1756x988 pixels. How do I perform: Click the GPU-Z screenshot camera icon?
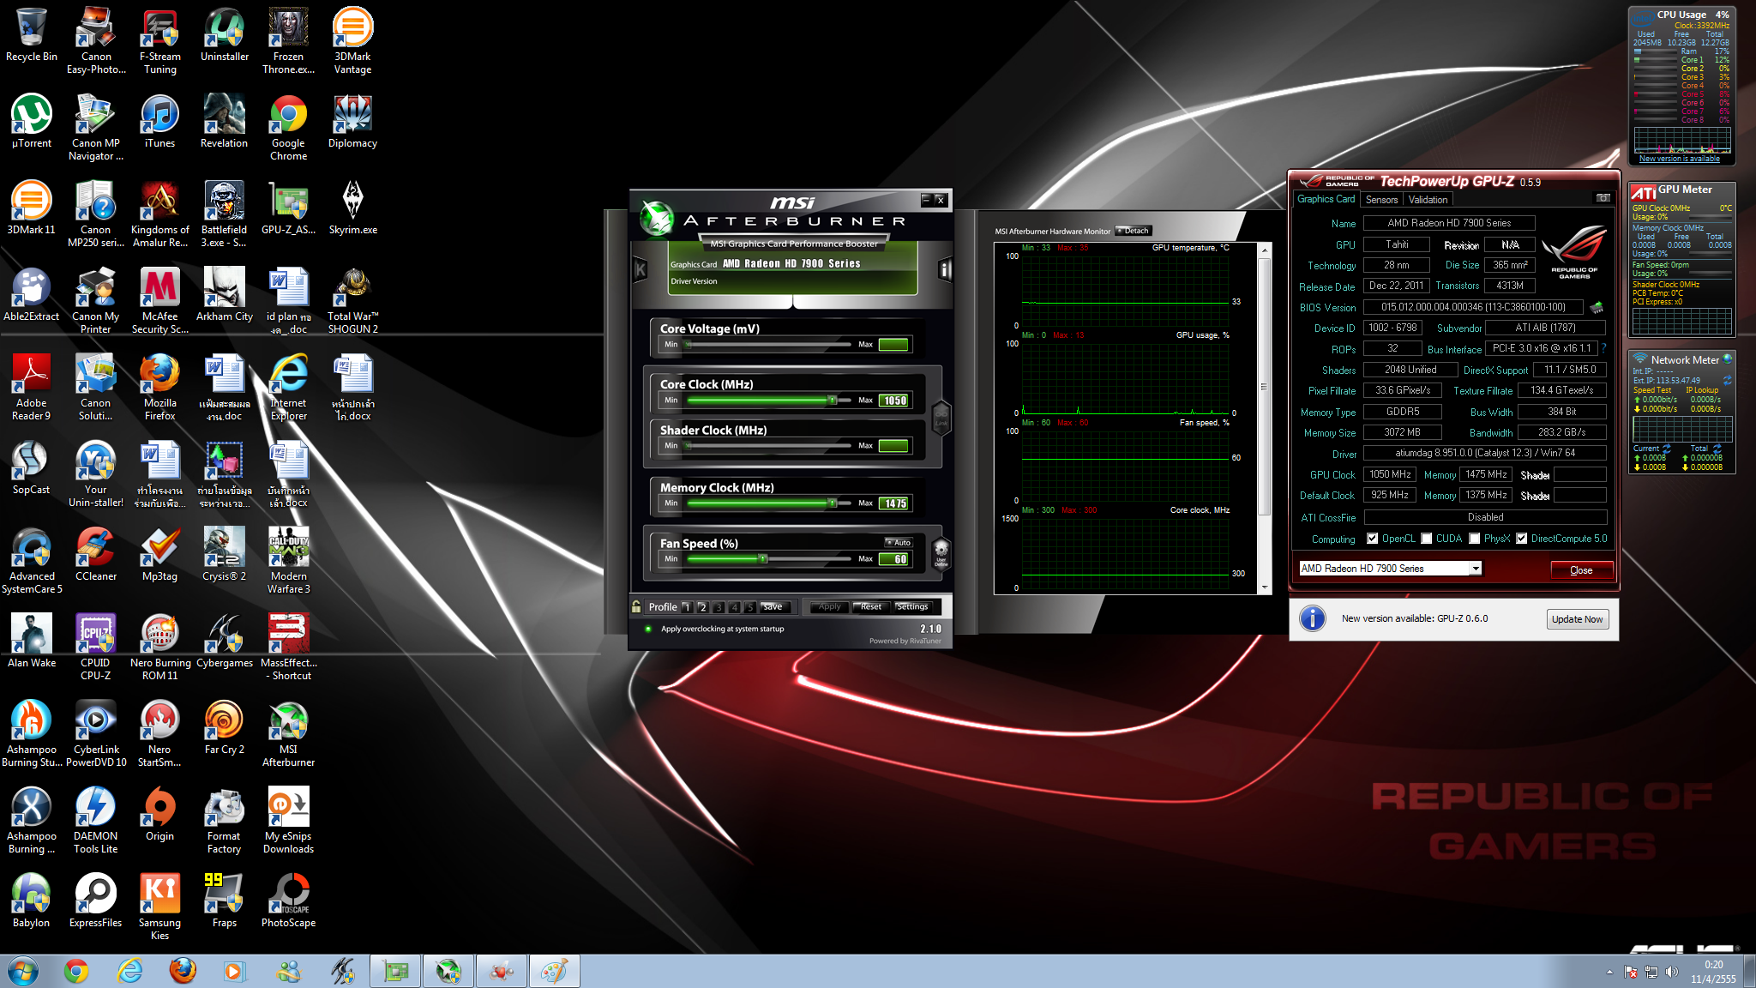point(1603,198)
